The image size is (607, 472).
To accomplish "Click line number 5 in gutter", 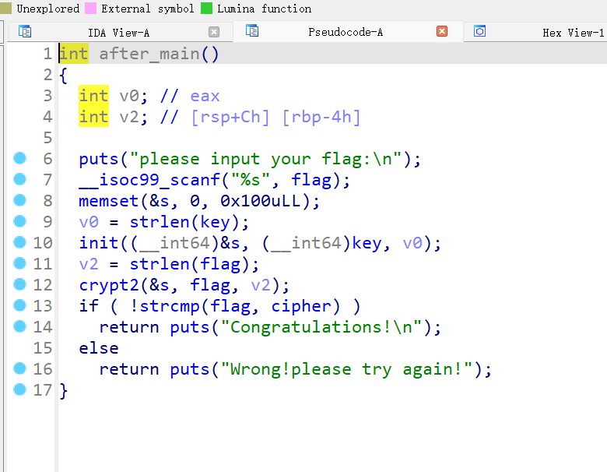I will pos(47,138).
